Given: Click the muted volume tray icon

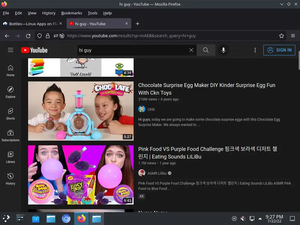Looking at the screenshot, I should (243, 219).
